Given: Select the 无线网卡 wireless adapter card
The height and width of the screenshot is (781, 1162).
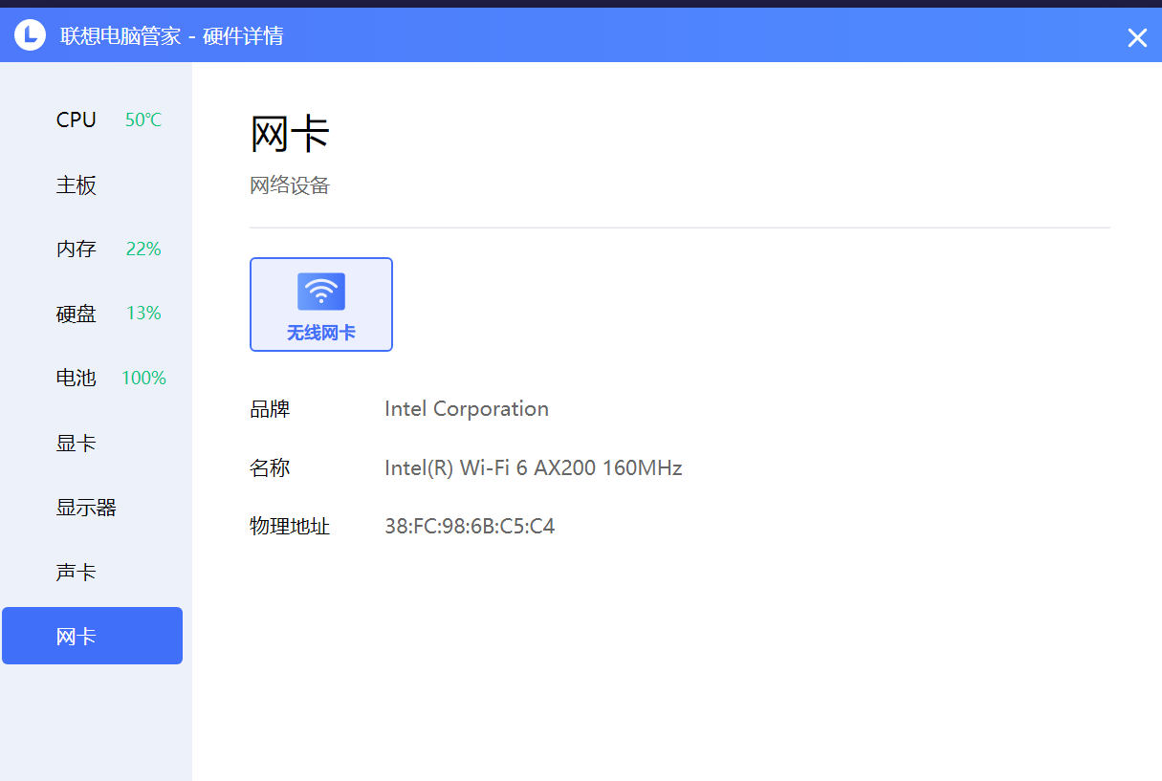Looking at the screenshot, I should click(x=321, y=304).
